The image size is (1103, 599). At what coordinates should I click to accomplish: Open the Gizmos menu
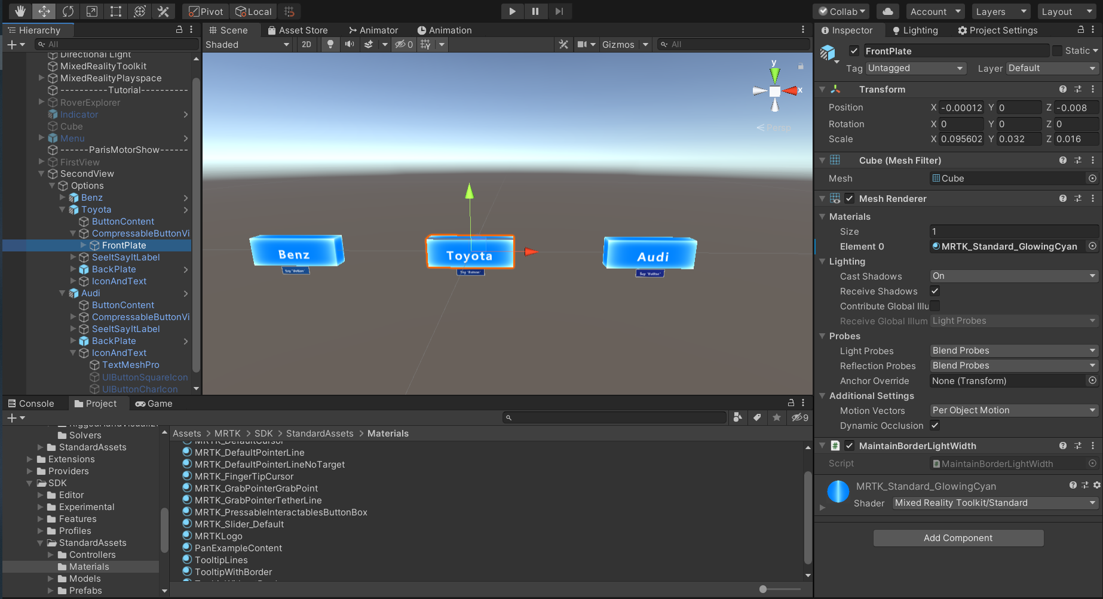point(618,44)
